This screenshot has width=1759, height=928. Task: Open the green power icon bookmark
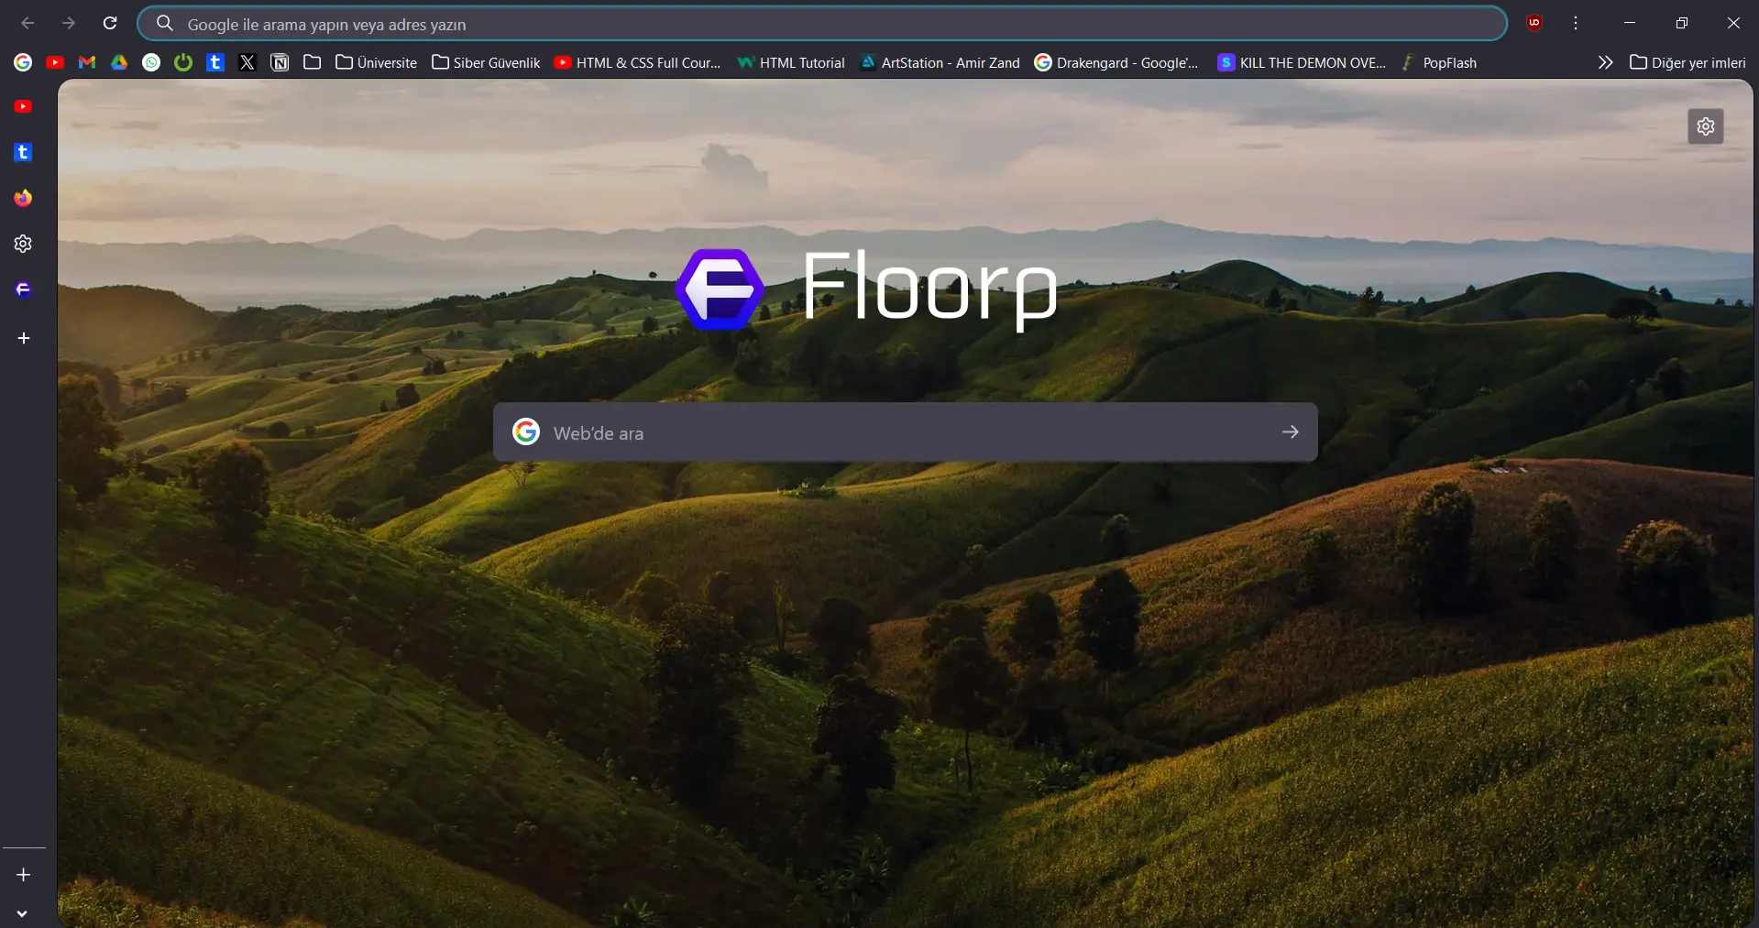point(183,62)
